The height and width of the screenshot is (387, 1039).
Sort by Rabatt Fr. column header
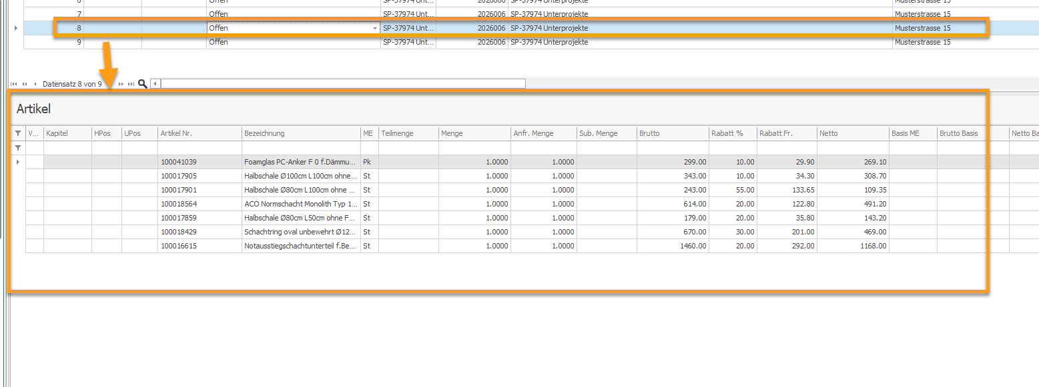click(x=787, y=133)
